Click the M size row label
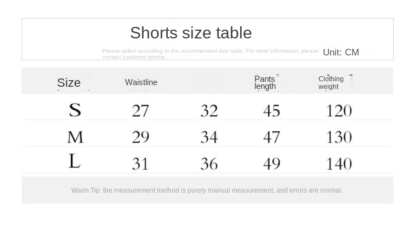Image resolution: width=420 pixels, height=225 pixels. [x=75, y=137]
